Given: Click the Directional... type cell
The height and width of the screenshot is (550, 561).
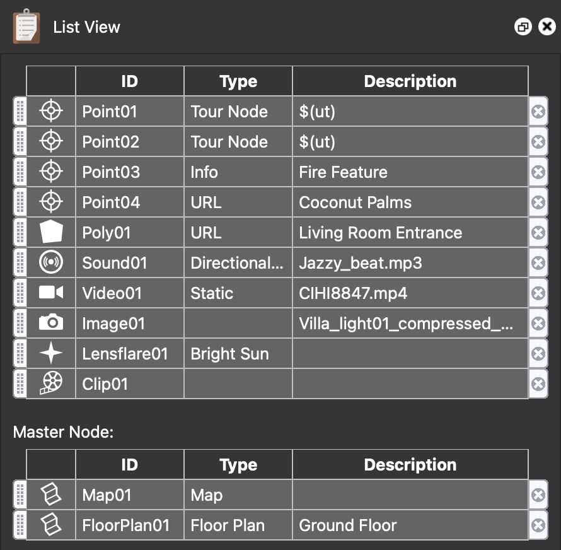Looking at the screenshot, I should tap(238, 262).
